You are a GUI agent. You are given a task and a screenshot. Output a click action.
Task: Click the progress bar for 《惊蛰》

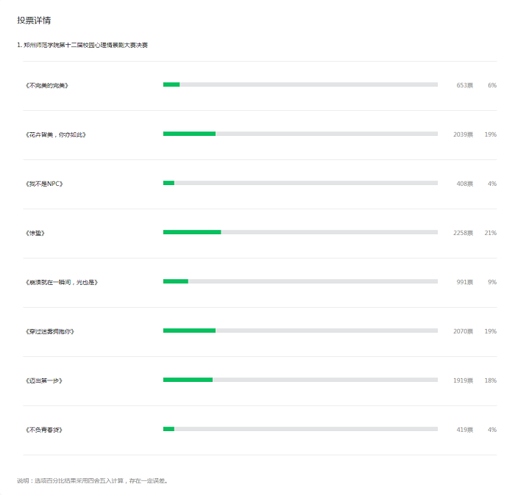pyautogui.click(x=300, y=232)
